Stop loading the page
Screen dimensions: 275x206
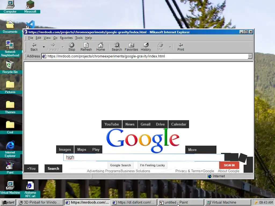[71, 47]
